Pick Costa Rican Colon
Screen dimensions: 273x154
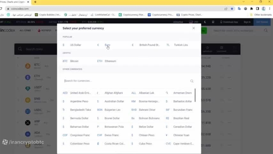[115, 144]
